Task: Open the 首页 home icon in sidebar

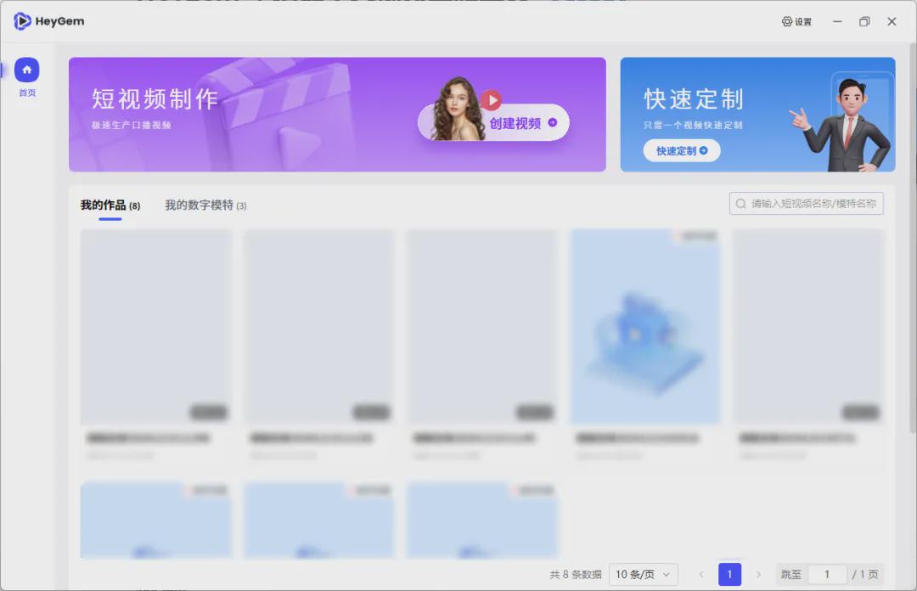Action: [x=27, y=70]
